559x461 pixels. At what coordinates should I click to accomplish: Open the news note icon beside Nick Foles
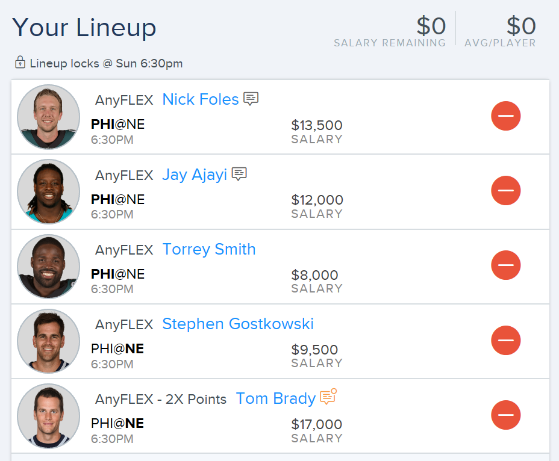point(251,99)
